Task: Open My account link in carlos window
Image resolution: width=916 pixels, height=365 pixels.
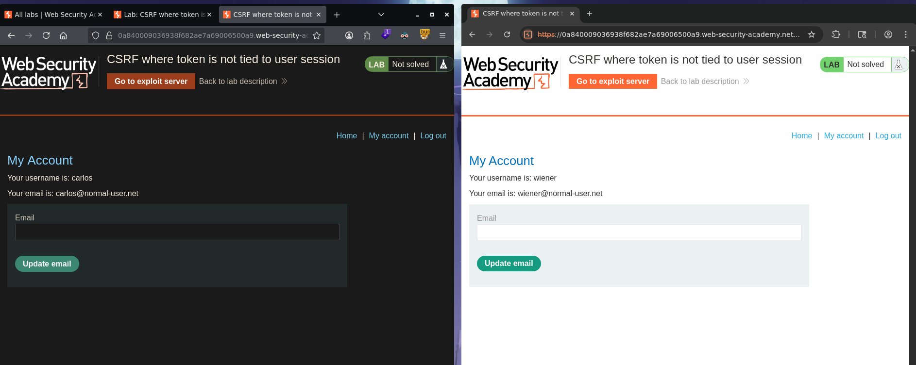Action: 389,136
